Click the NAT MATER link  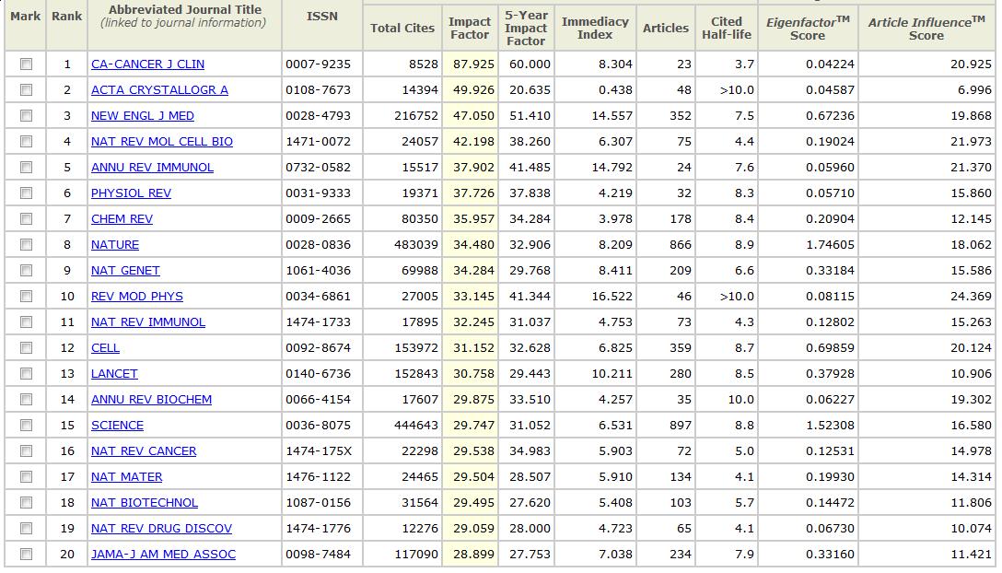[126, 477]
